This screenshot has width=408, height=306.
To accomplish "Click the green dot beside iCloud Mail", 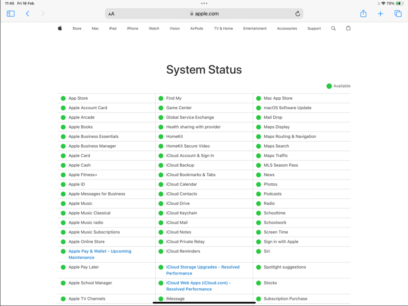I will click(x=161, y=223).
